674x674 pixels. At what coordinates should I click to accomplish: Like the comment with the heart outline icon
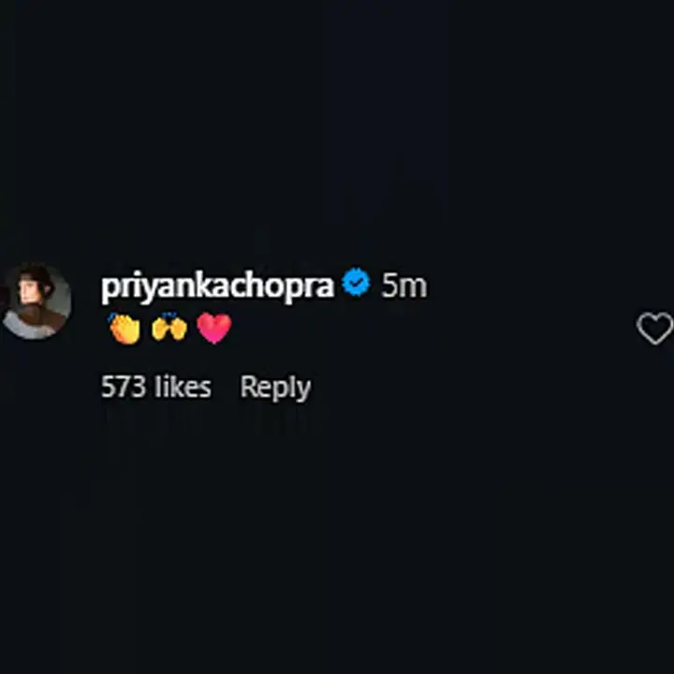click(654, 329)
